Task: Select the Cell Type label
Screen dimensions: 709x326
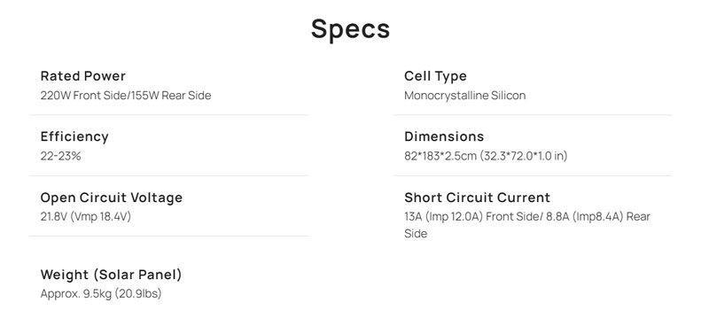Action: coord(435,76)
